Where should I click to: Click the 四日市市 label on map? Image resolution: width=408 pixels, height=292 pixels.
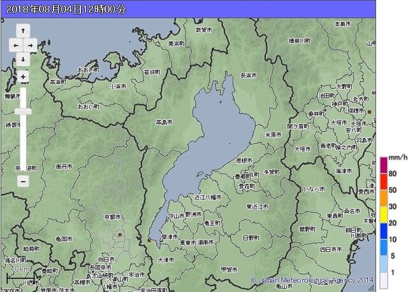[331, 249]
